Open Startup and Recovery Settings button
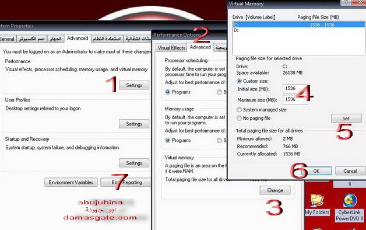This screenshot has height=230, width=366. (134, 163)
